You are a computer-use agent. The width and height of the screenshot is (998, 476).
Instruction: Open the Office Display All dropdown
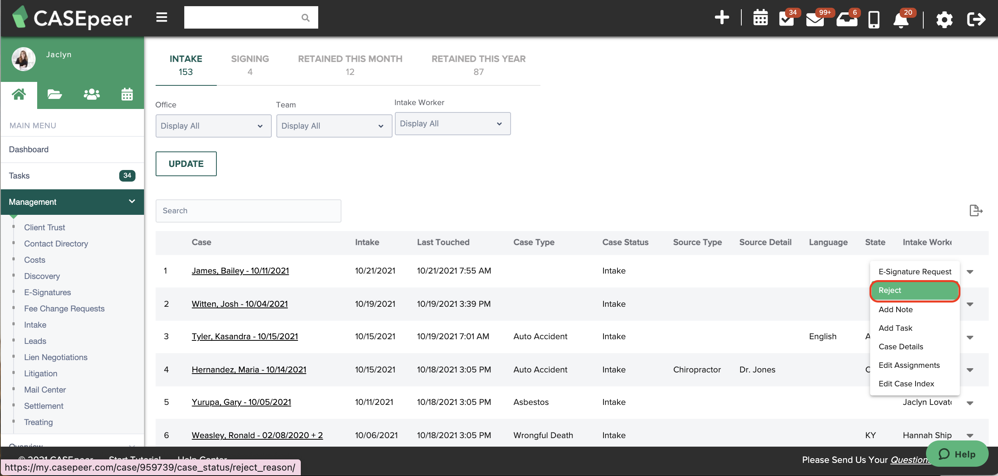(213, 126)
